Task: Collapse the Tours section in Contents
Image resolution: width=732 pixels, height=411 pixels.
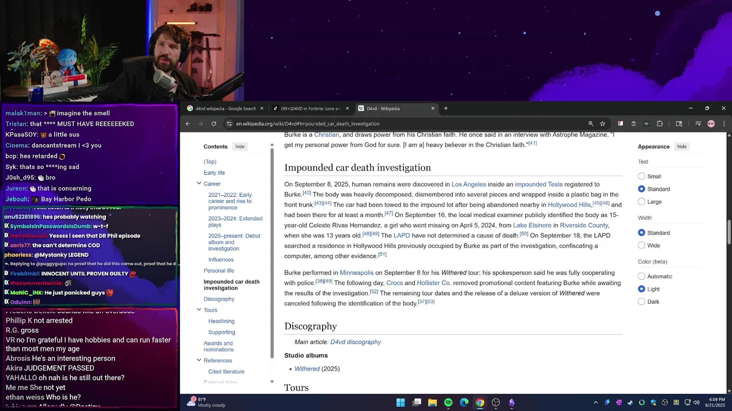Action: tap(199, 310)
